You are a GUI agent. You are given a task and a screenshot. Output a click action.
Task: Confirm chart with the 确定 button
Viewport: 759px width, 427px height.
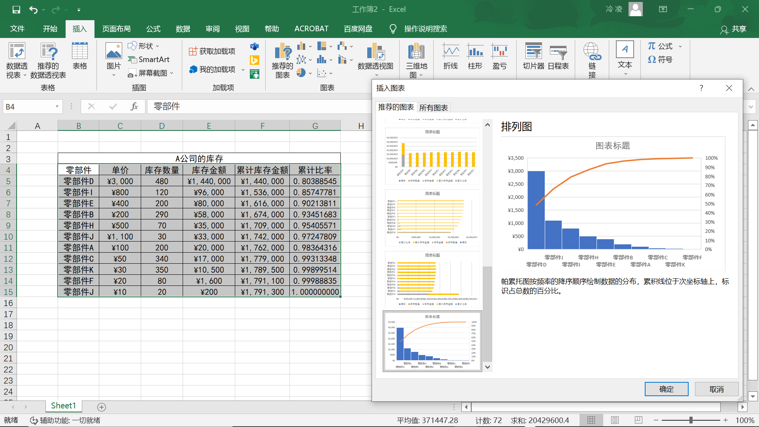coord(666,389)
